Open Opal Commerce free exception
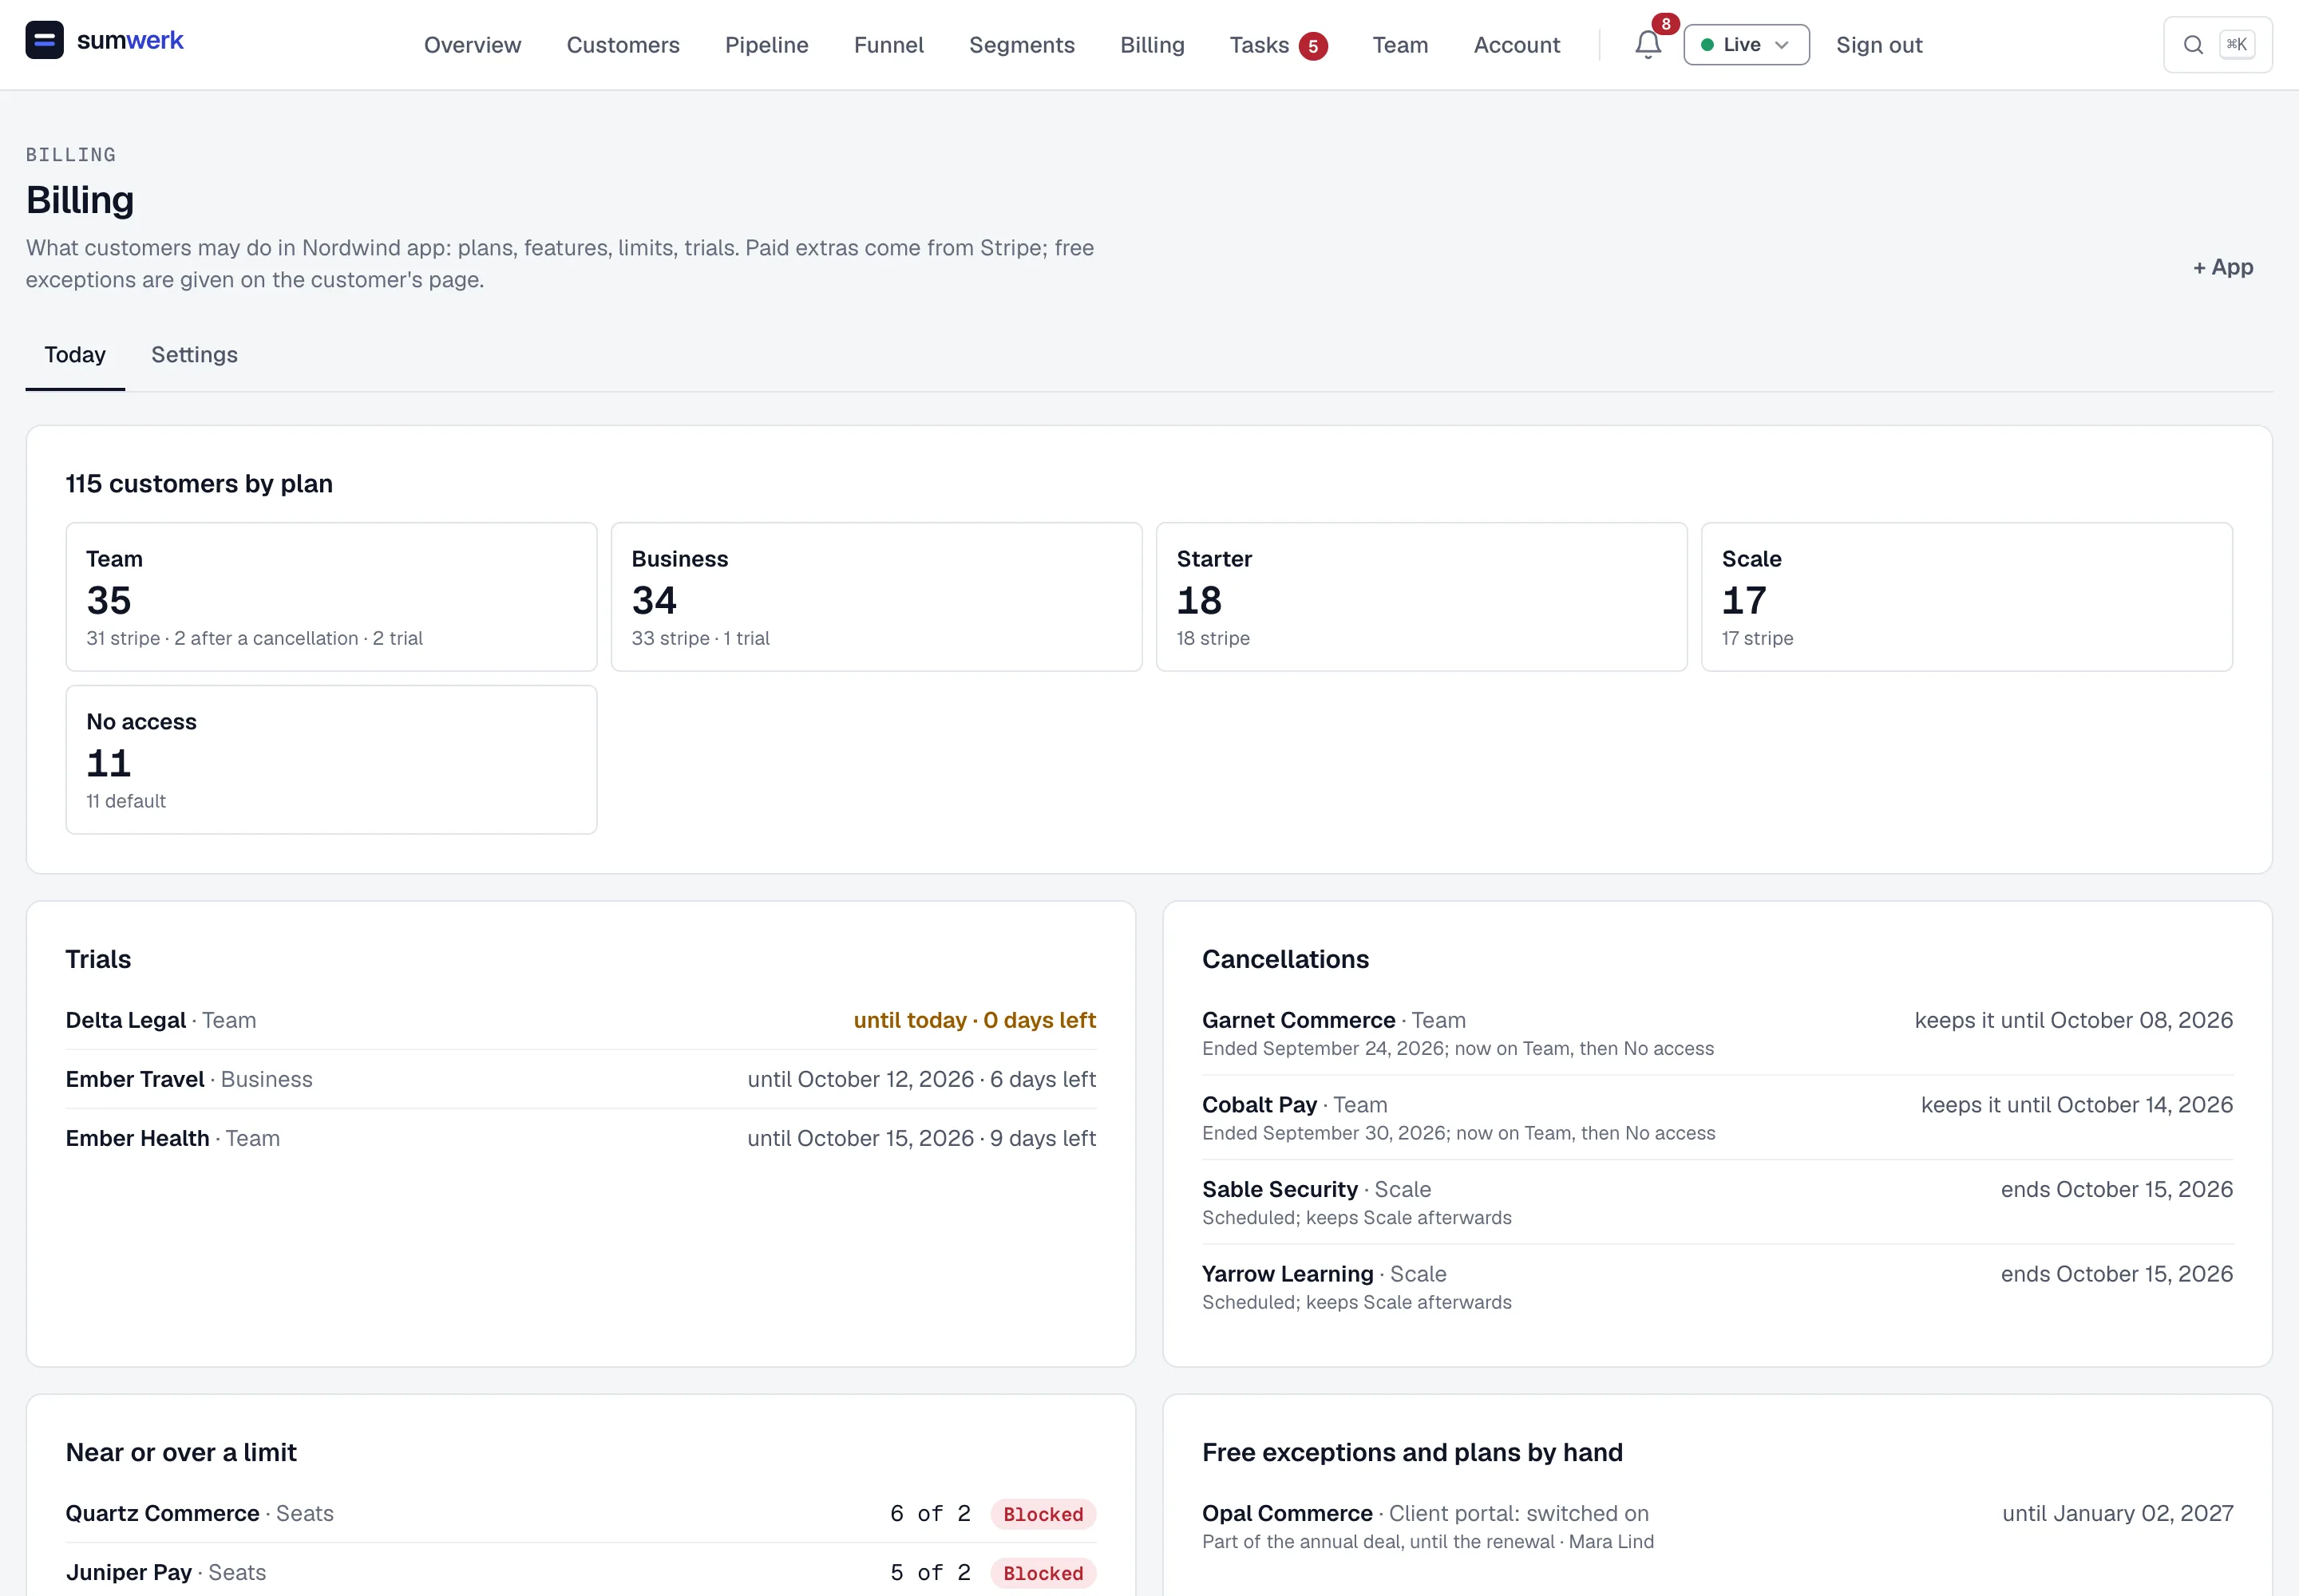Image resolution: width=2299 pixels, height=1596 pixels. [x=1717, y=1526]
